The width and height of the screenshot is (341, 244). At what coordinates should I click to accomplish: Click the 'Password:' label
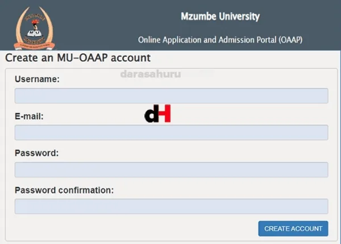point(37,153)
